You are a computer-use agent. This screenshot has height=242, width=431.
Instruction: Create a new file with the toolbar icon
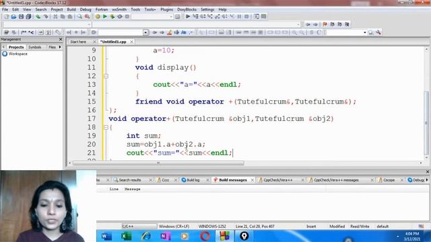[x=6, y=17]
